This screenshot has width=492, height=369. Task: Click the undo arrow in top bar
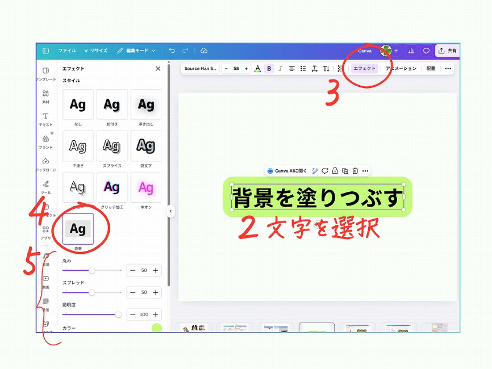pyautogui.click(x=172, y=51)
